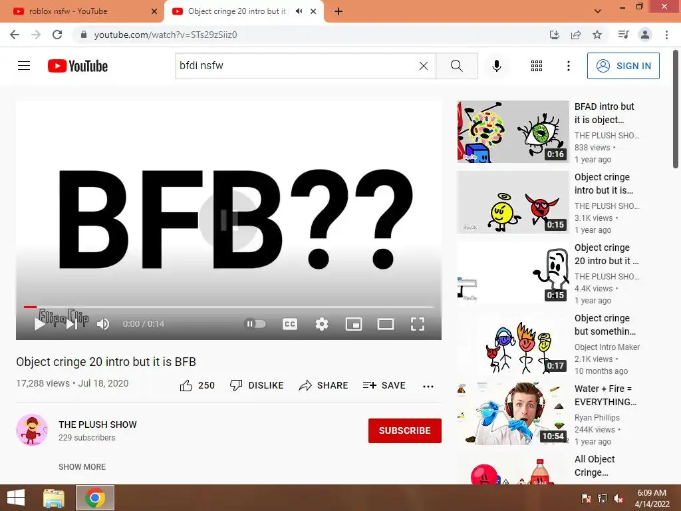
Task: Open Object cringe but something title
Action: (605, 325)
